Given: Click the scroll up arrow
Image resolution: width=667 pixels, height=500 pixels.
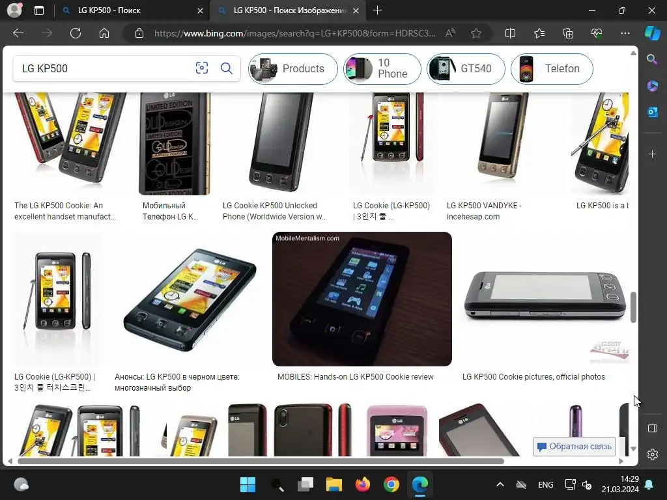Looking at the screenshot, I should coord(633,53).
